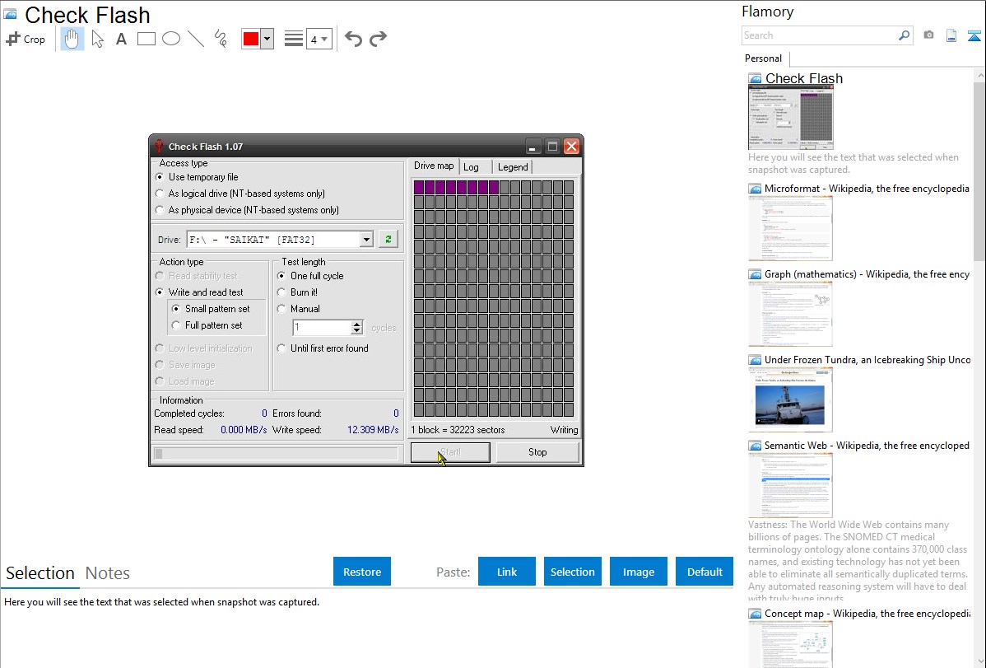Select As physical device access option
This screenshot has height=668, width=986.
coord(160,210)
